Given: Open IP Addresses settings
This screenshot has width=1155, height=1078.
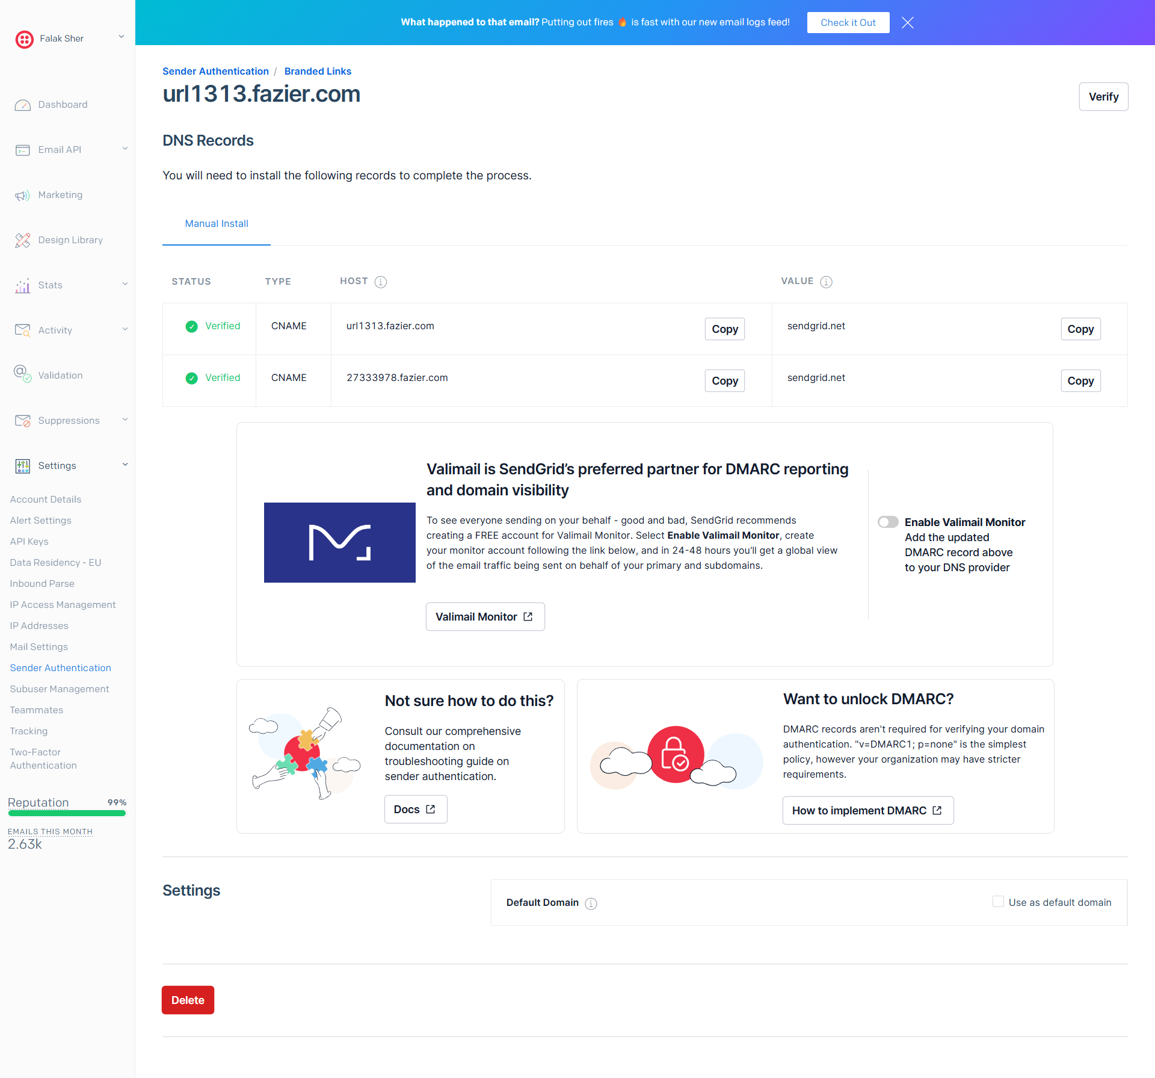Looking at the screenshot, I should [39, 626].
